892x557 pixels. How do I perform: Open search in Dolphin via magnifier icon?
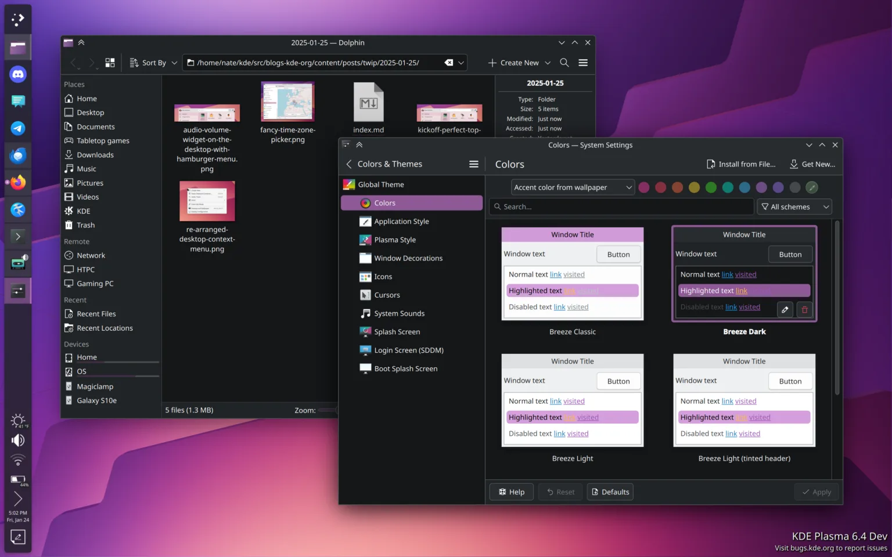pos(564,62)
